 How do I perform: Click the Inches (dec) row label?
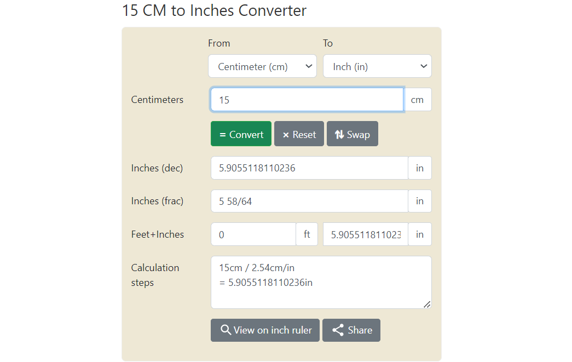(x=157, y=168)
